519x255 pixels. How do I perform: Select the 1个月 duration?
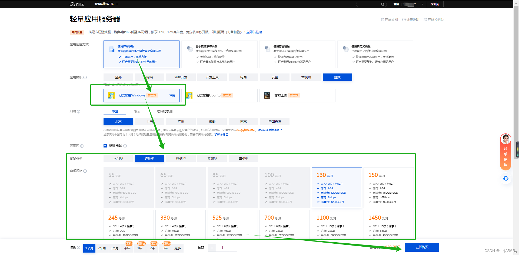click(89, 248)
